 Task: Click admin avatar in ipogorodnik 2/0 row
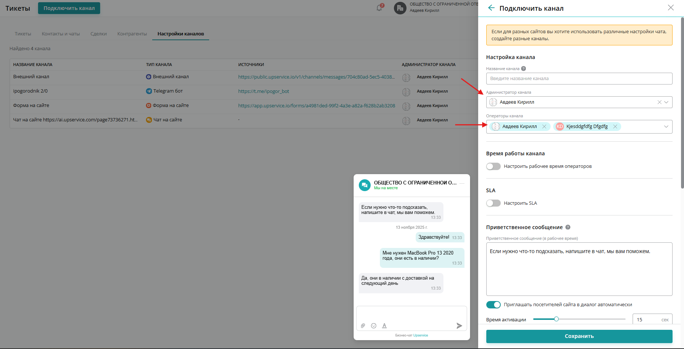[406, 92]
